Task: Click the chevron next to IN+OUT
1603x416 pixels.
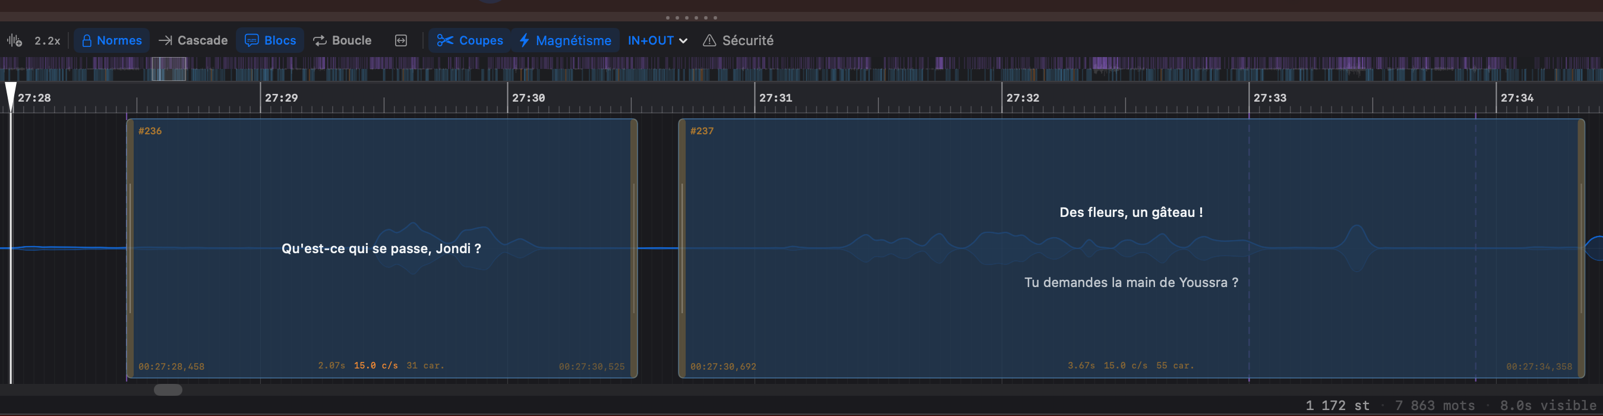Action: 683,41
